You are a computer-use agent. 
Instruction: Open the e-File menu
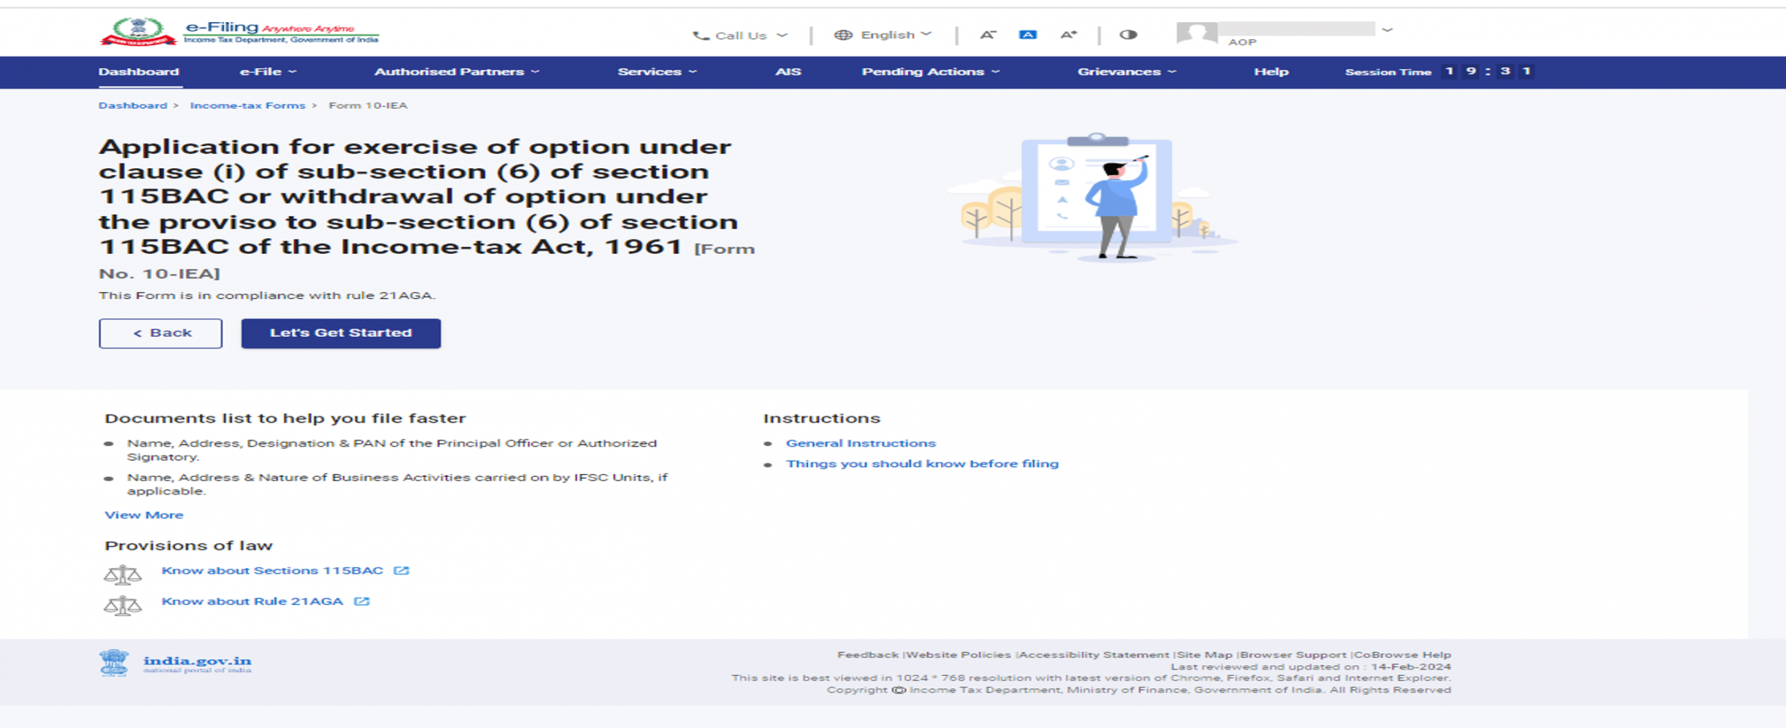point(269,72)
